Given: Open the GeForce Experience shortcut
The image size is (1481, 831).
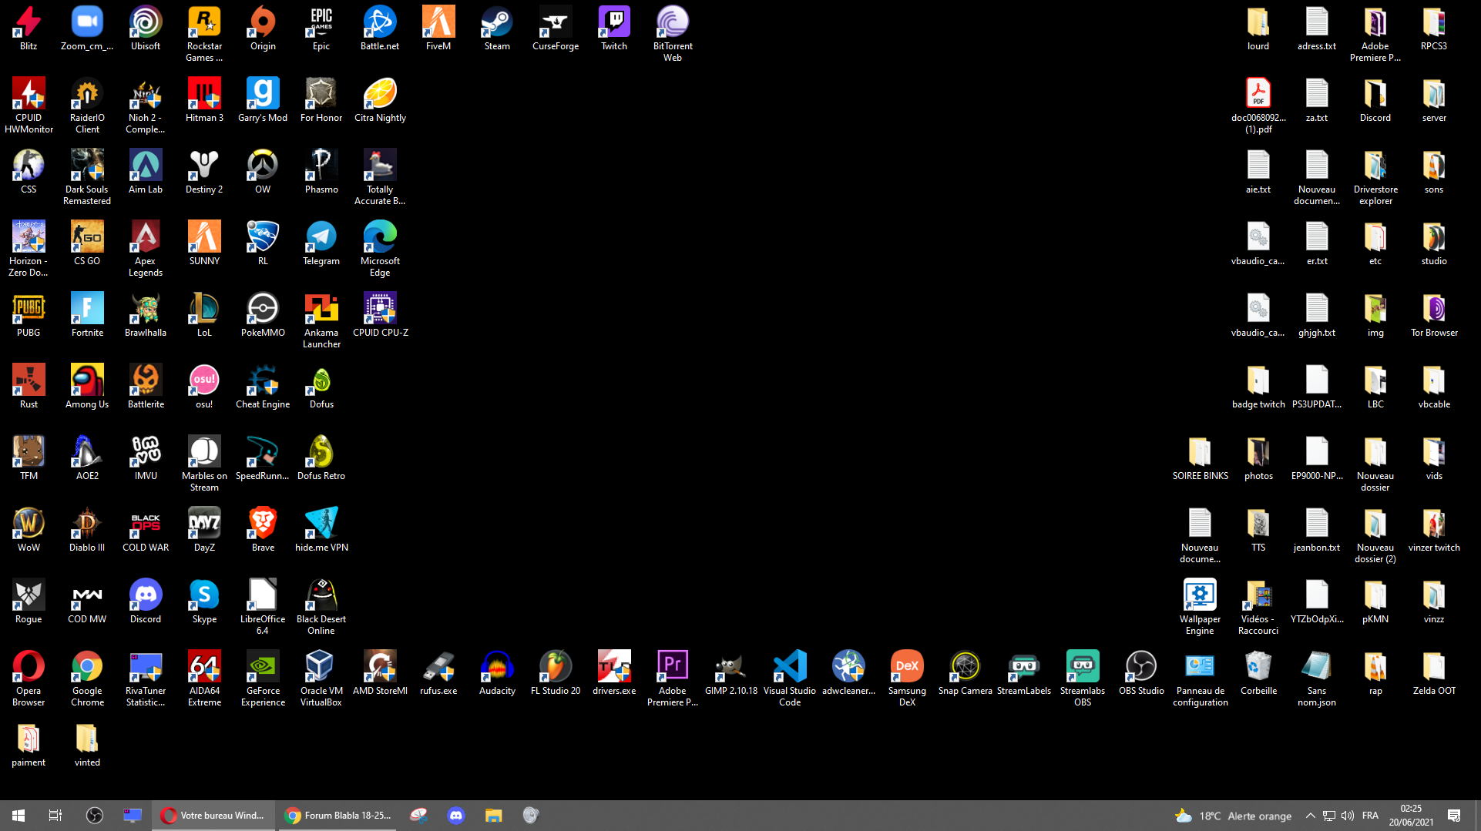Looking at the screenshot, I should tap(263, 679).
